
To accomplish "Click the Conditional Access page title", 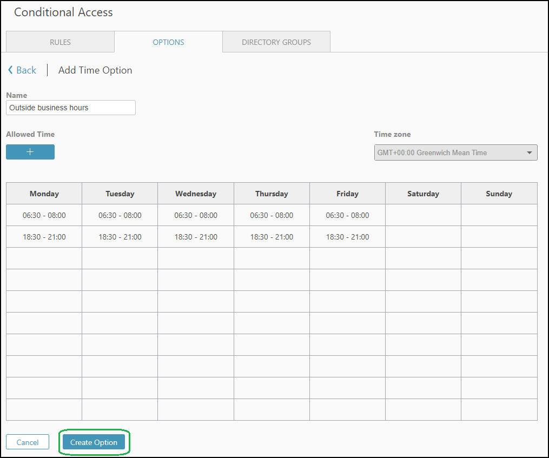I will point(63,12).
